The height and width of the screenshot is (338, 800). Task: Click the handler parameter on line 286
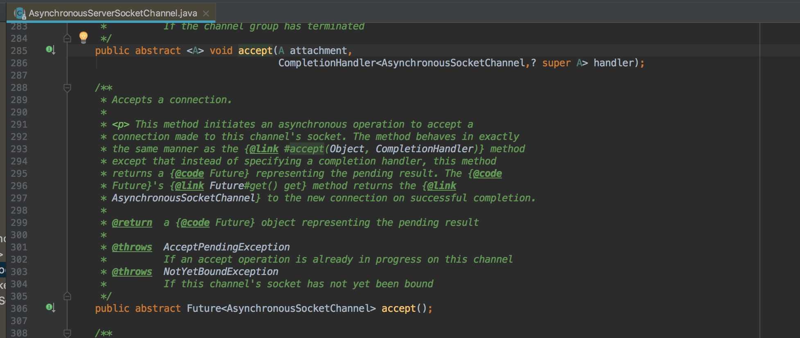(x=614, y=63)
